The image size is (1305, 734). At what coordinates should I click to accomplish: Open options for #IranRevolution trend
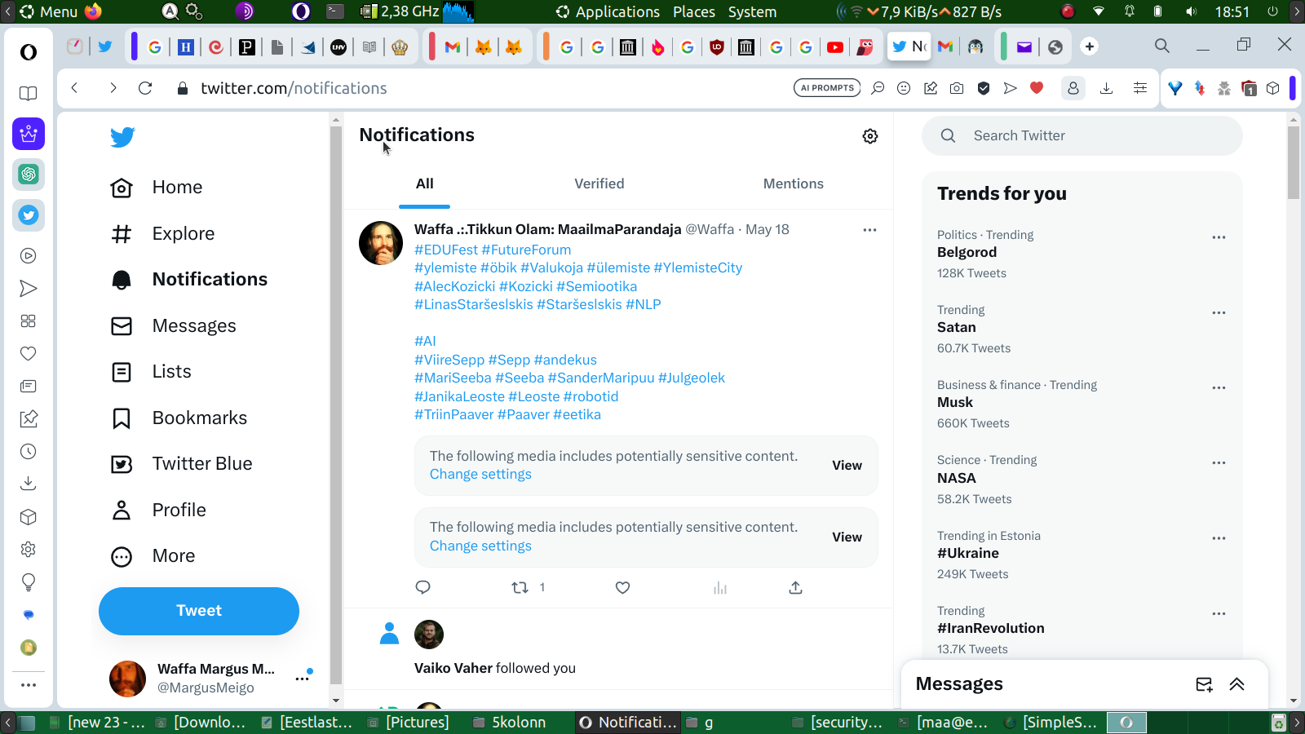1219,613
